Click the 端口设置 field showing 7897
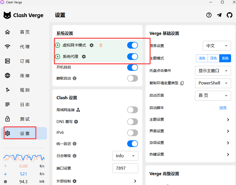The image size is (236, 185). tap(125, 168)
